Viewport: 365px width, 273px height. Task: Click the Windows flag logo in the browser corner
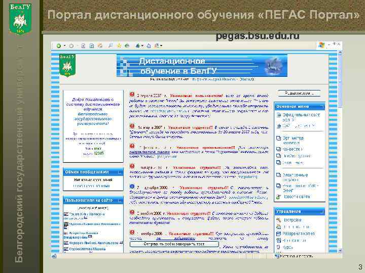[322, 45]
